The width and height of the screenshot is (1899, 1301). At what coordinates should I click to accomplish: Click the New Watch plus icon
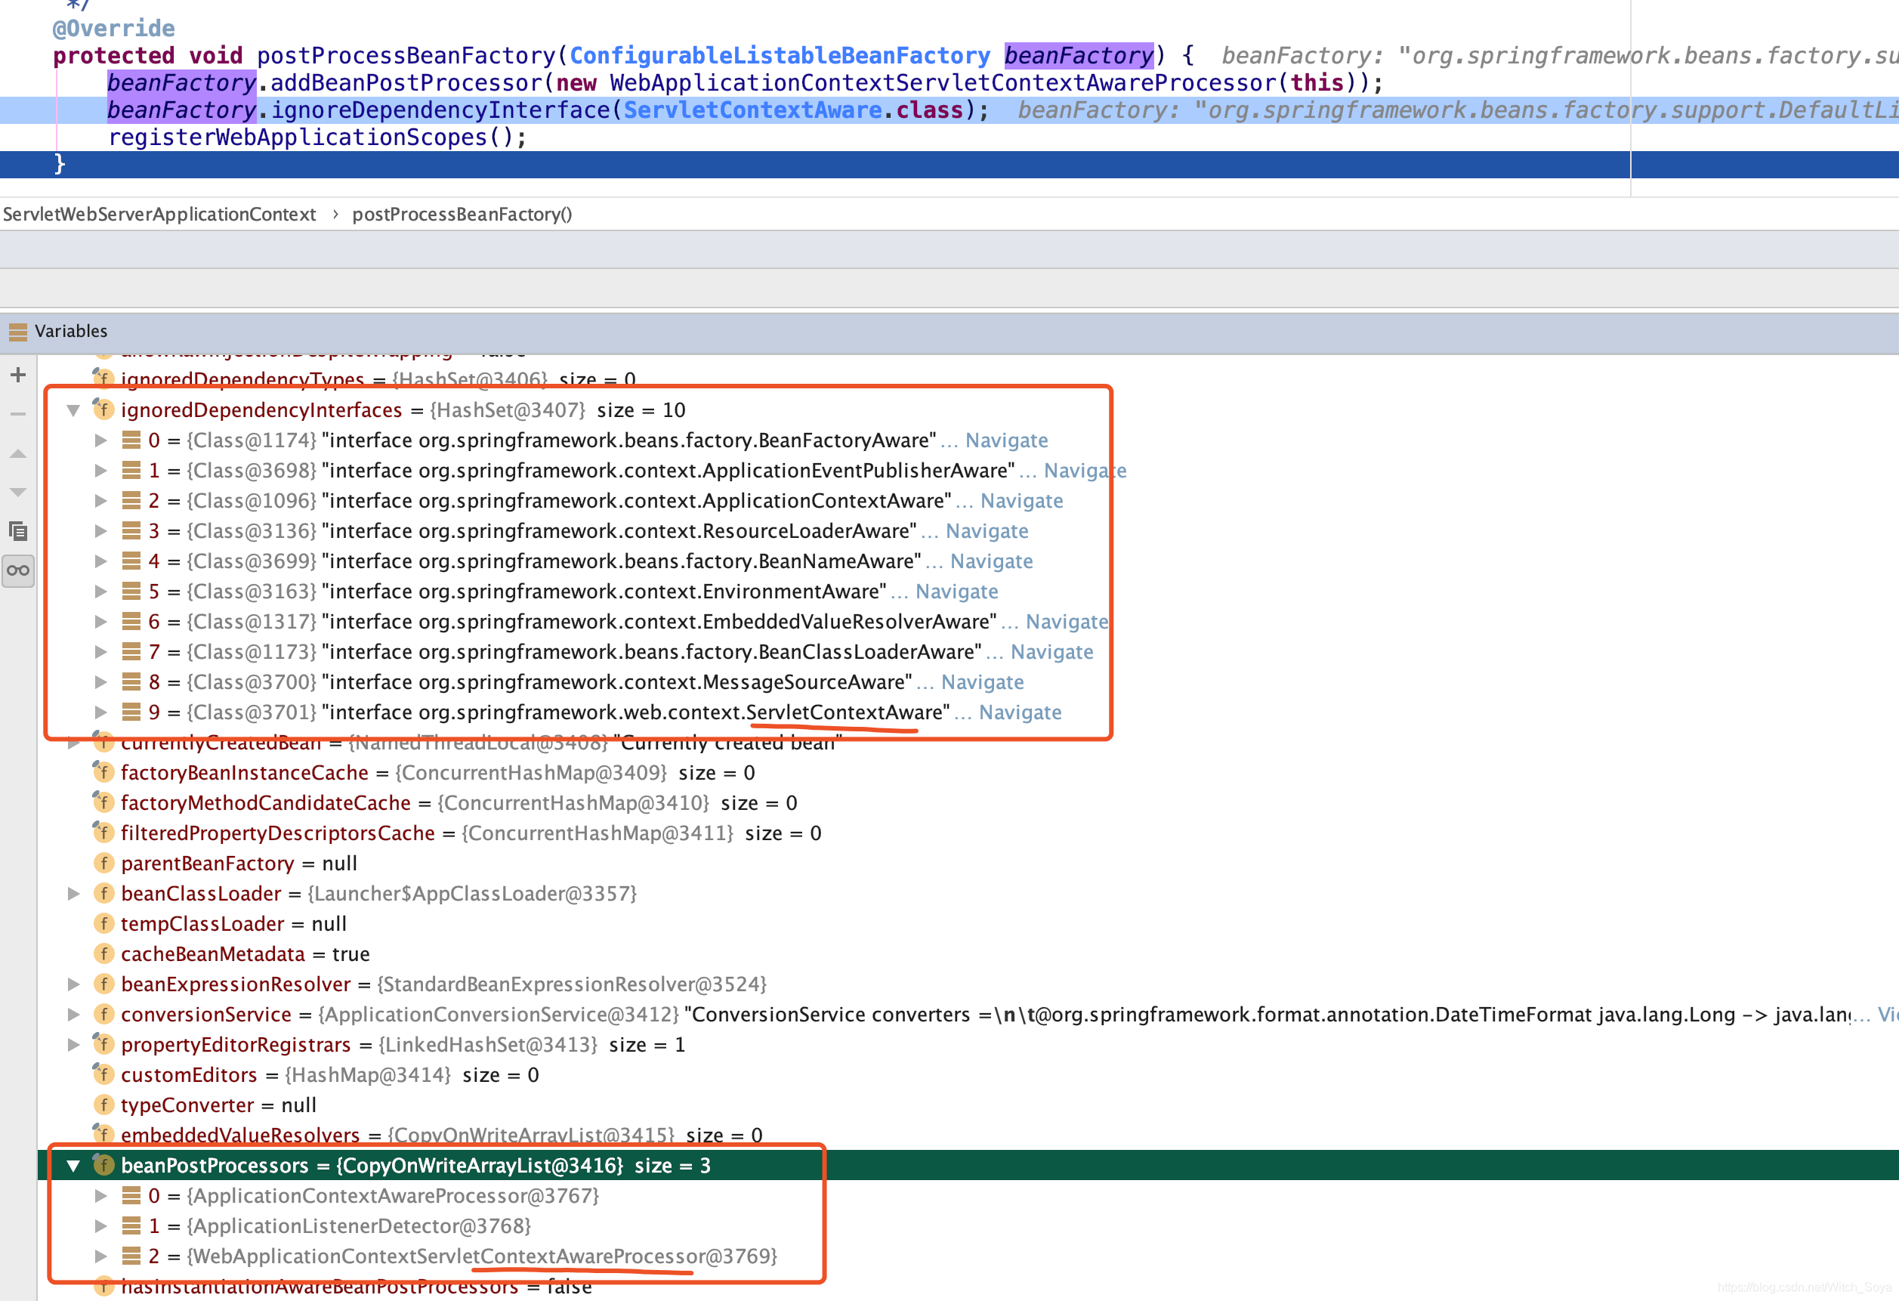coord(18,375)
